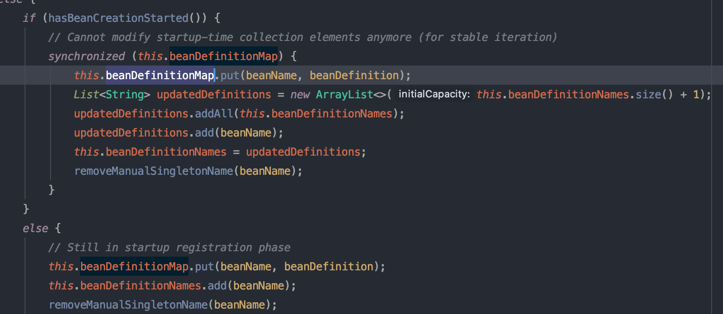Click the selected beanDefinitionMap on the highlighted line
Image resolution: width=723 pixels, height=314 pixels.
160,76
